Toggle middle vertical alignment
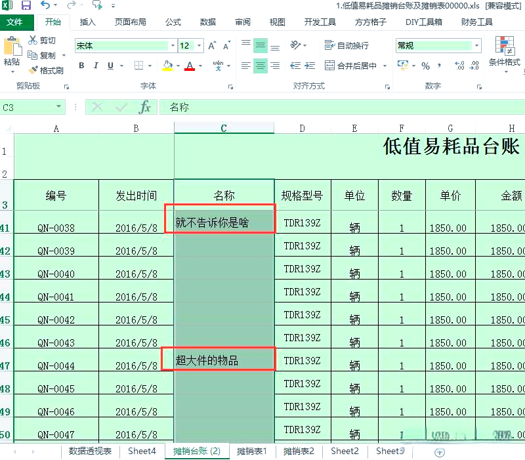The image size is (525, 460). (261, 45)
